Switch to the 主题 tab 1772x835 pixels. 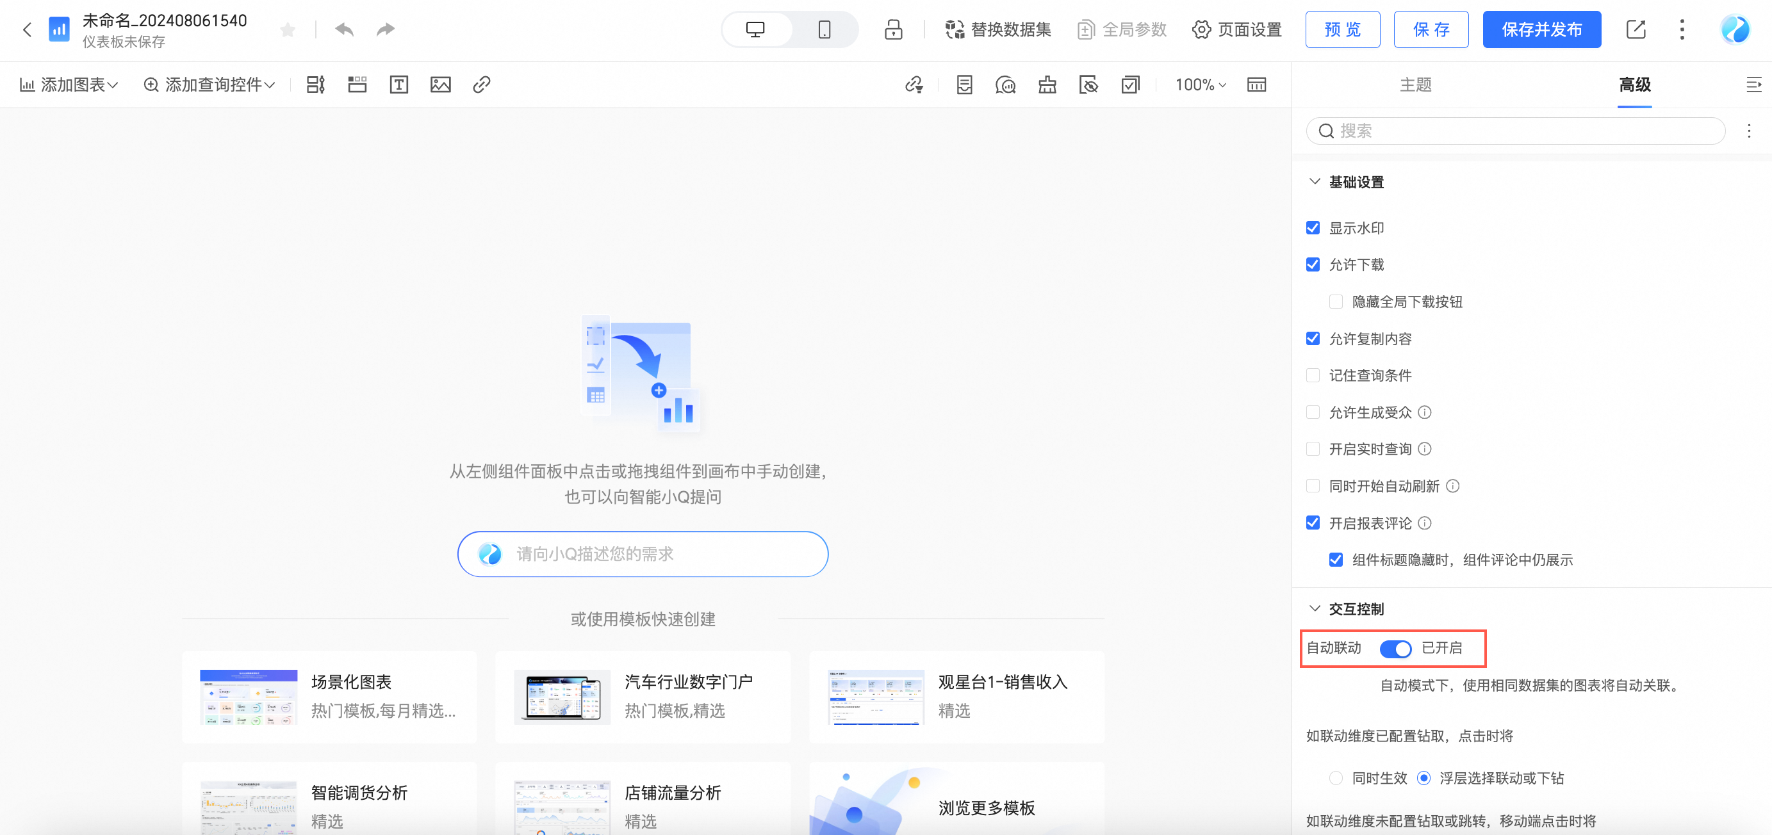tap(1415, 85)
